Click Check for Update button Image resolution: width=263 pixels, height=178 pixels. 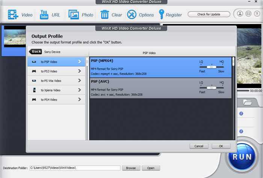[x=209, y=14]
